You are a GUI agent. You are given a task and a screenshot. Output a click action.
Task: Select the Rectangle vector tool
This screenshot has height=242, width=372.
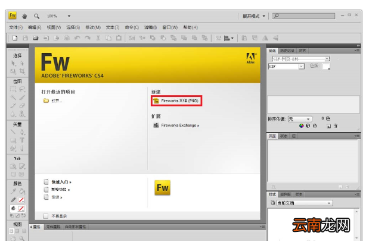point(13,140)
